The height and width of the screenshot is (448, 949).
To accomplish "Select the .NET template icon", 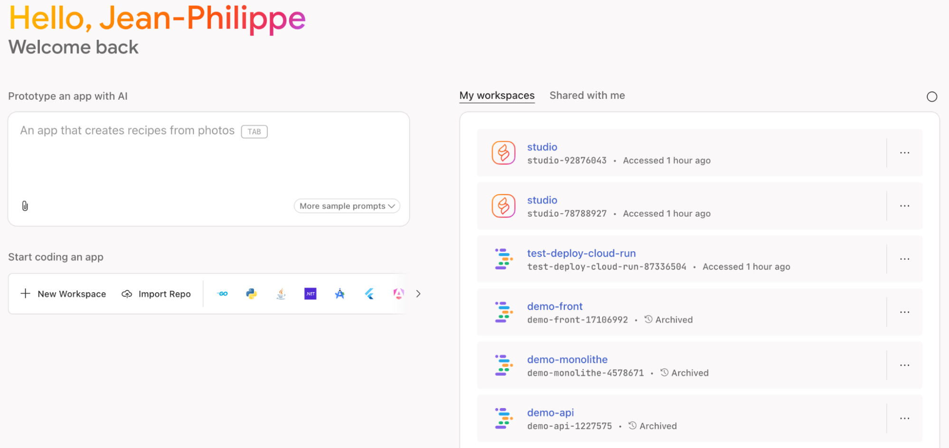I will point(310,294).
